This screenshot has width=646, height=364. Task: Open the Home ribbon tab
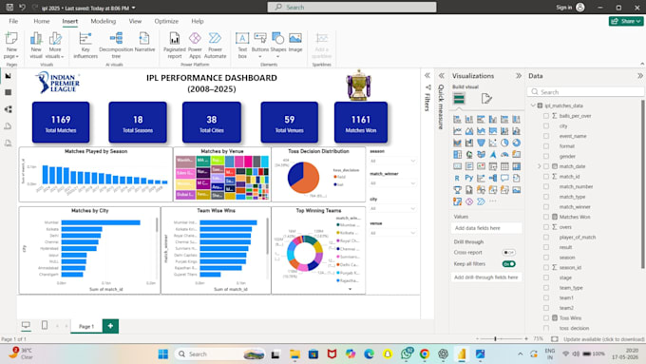tap(42, 21)
